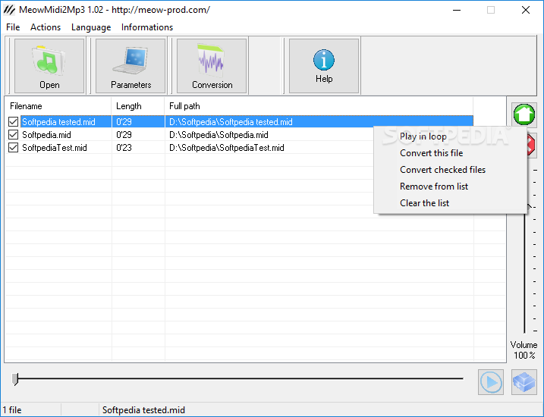Screen dimensions: 544x417
Task: Select the Softpedia.mid filename row
Action: click(46, 134)
